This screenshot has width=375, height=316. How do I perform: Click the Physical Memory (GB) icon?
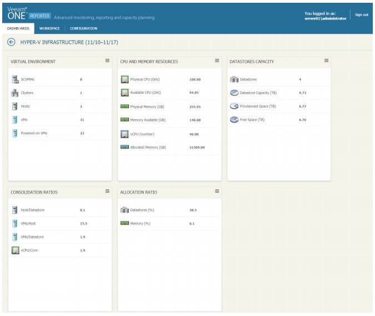(x=124, y=106)
